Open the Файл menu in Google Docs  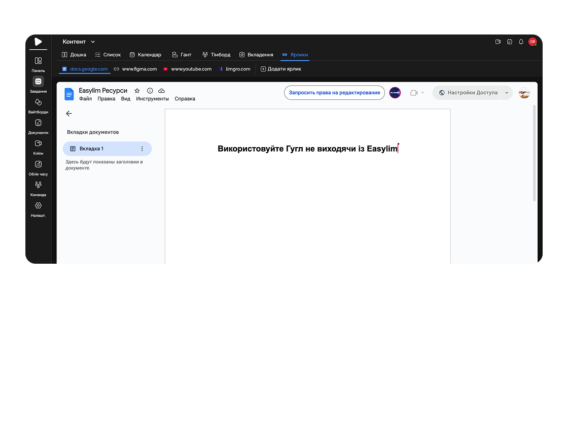tap(85, 98)
